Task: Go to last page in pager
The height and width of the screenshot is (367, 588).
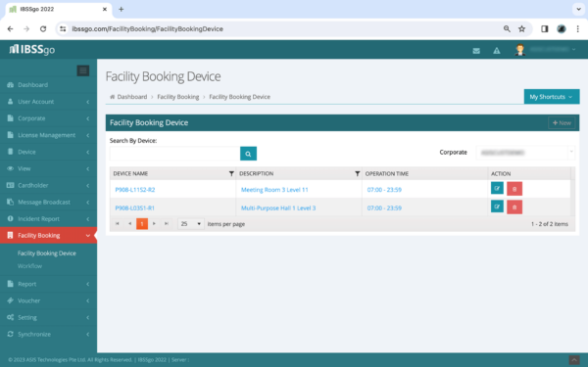Action: point(167,223)
